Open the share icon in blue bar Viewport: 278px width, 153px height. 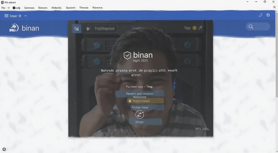pyautogui.click(x=260, y=15)
